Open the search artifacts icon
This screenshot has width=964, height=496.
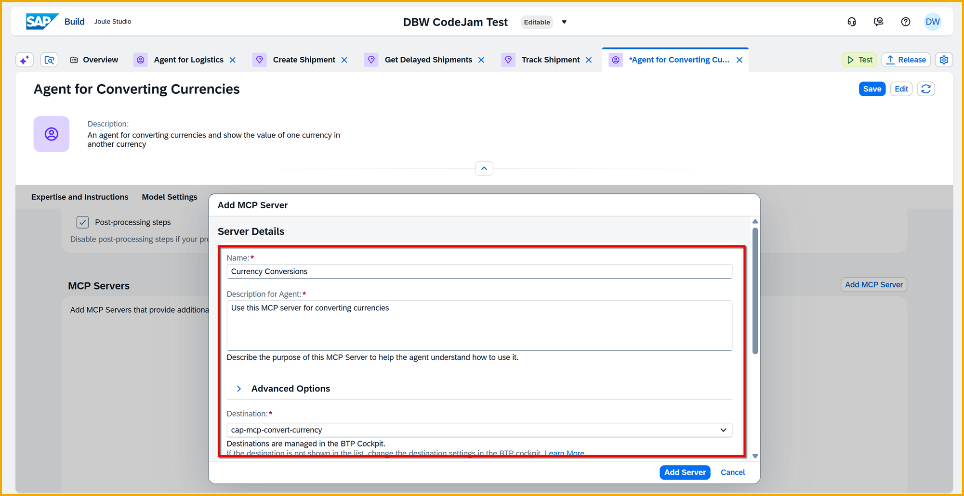[49, 60]
